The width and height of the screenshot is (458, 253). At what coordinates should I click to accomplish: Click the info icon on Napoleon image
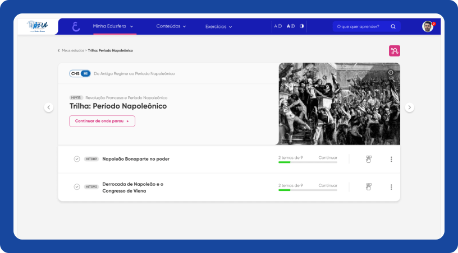(391, 72)
